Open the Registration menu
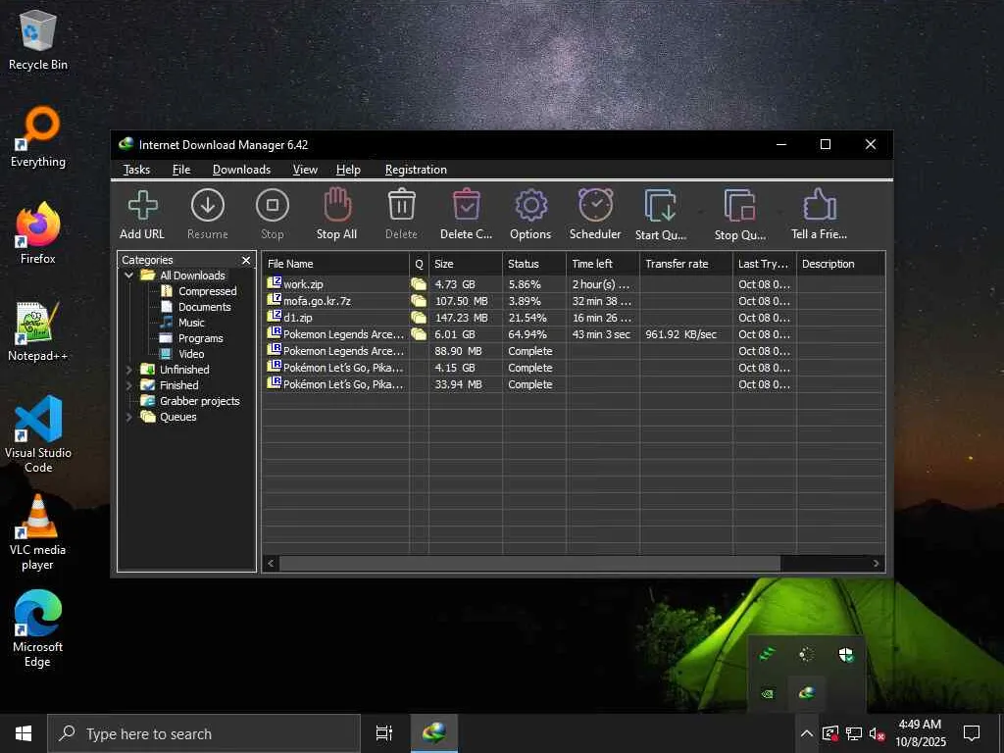The image size is (1004, 753). coord(416,170)
